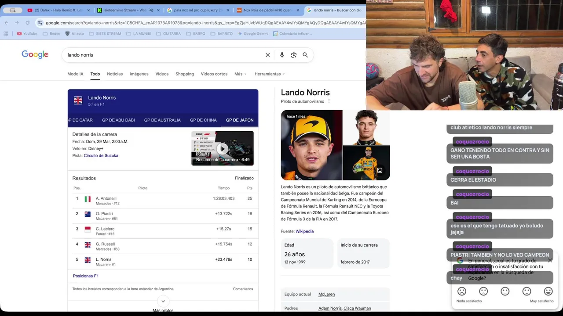The image size is (563, 316).
Task: Open the SIETE STREAM bookmark folder
Action: 104,33
